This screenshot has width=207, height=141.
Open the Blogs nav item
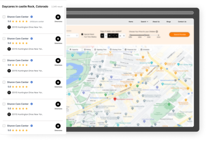click(168, 22)
